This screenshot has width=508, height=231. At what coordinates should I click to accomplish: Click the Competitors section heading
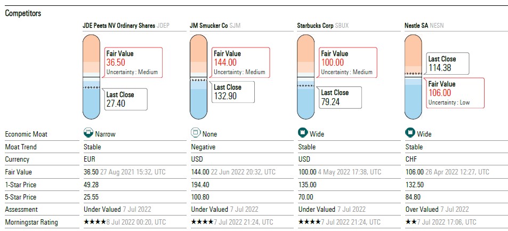click(23, 13)
